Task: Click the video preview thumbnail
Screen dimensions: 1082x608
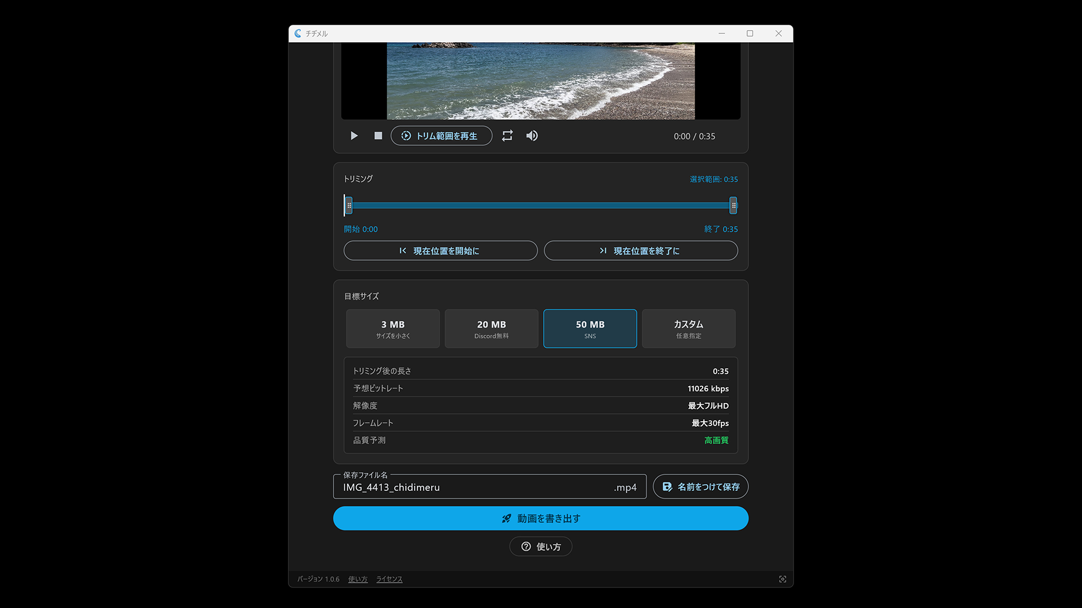Action: [x=541, y=81]
